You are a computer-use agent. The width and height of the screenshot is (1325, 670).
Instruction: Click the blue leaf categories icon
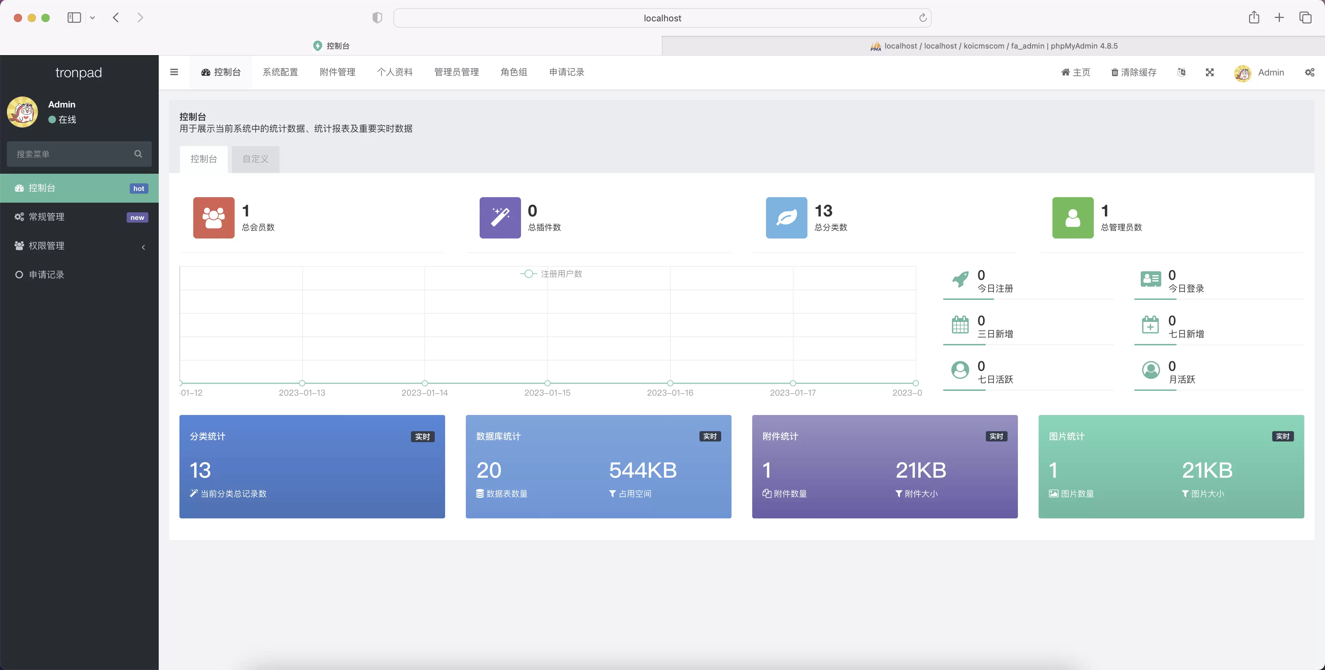(786, 217)
